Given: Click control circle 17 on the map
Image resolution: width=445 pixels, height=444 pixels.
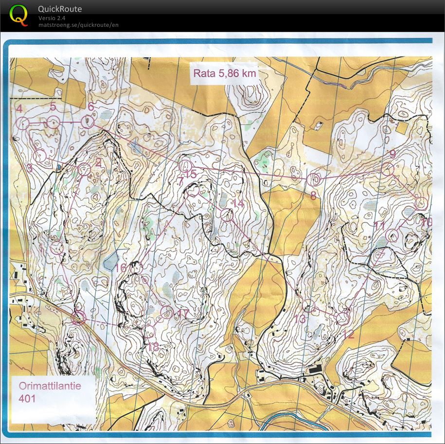Looking at the screenshot, I should [x=167, y=311].
